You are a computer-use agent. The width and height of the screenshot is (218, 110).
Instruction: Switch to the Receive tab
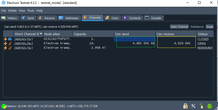click(47, 18)
